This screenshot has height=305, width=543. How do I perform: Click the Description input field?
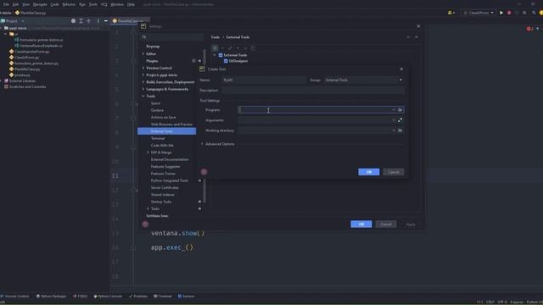click(x=313, y=91)
